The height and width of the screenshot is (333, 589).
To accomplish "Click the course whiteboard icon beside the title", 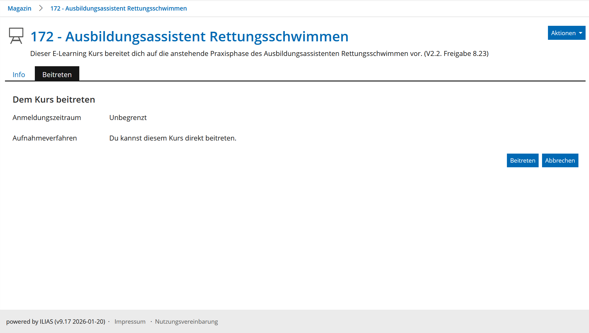I will [x=16, y=36].
